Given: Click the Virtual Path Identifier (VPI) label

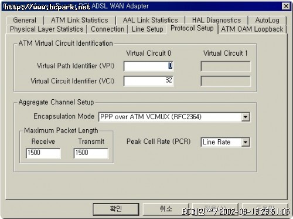Looking at the screenshot, I should (x=76, y=66).
